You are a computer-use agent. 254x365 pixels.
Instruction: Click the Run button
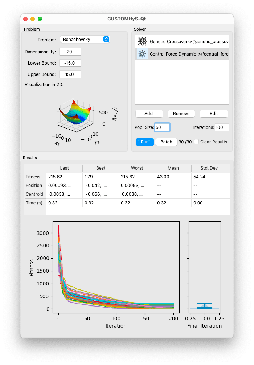[x=144, y=142]
